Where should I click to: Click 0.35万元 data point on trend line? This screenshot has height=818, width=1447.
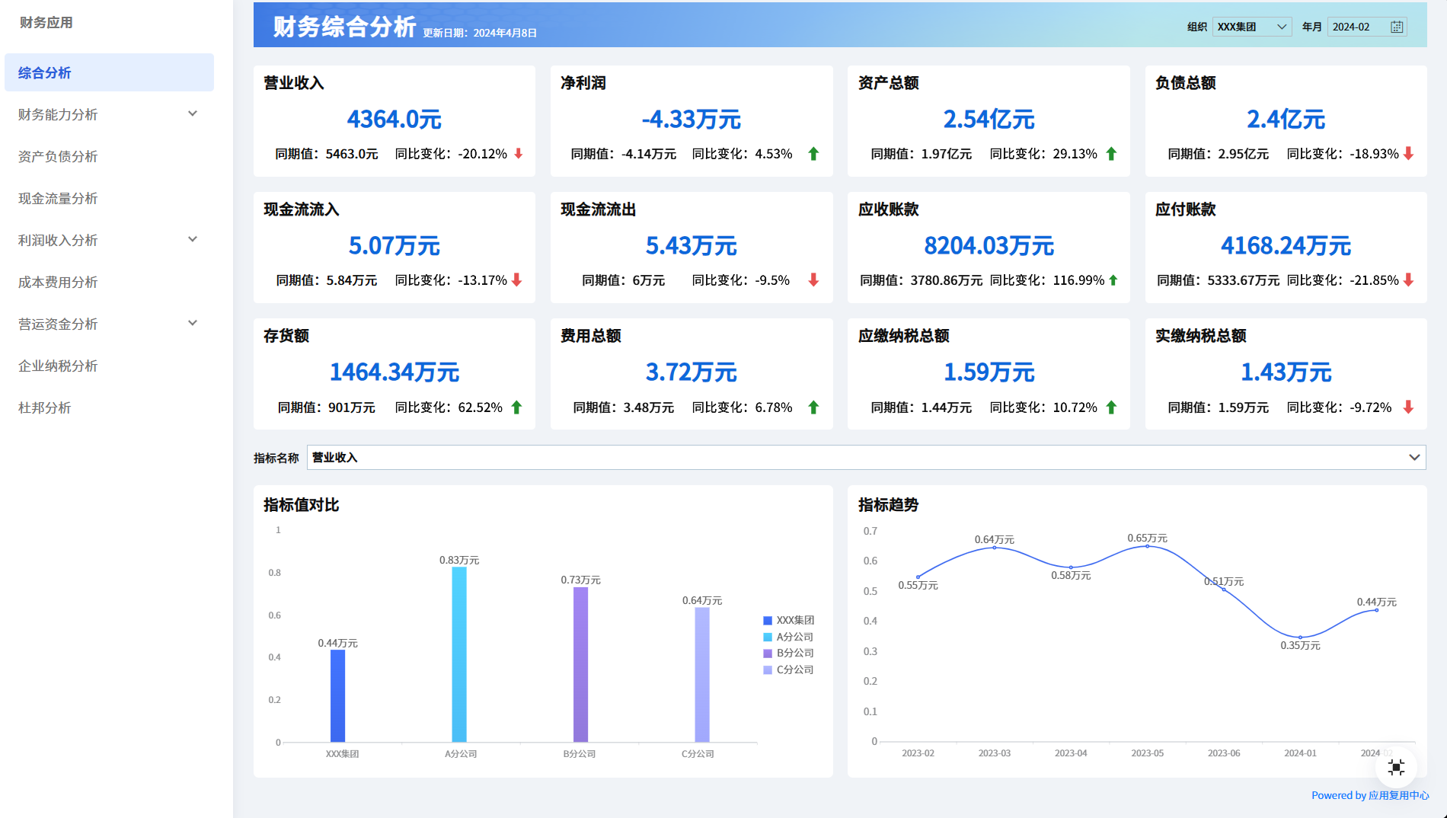tap(1301, 637)
